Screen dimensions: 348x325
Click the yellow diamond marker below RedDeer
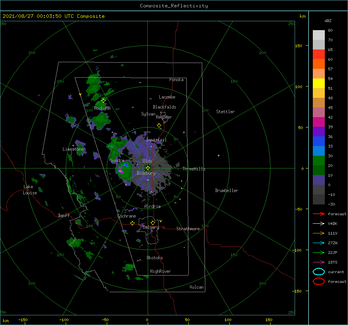[159, 126]
